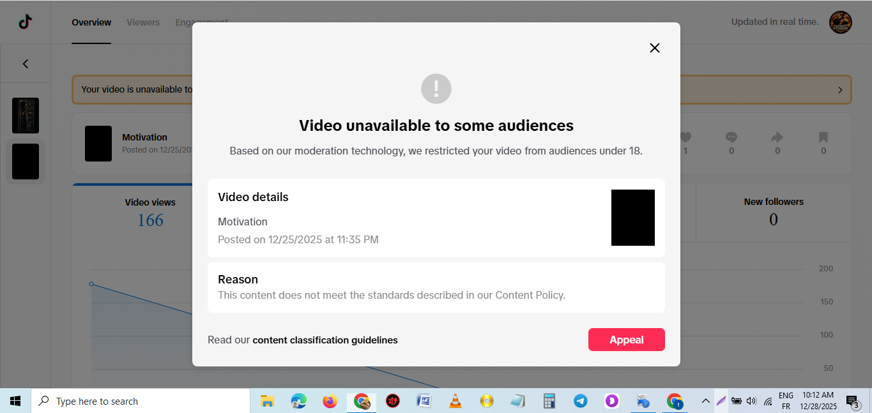Image resolution: width=872 pixels, height=413 pixels.
Task: Switch to the Engagement tab
Action: (x=202, y=22)
